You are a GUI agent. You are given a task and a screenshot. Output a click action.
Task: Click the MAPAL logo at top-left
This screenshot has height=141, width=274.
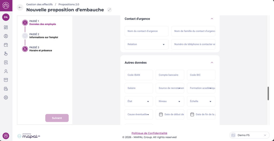6,5
